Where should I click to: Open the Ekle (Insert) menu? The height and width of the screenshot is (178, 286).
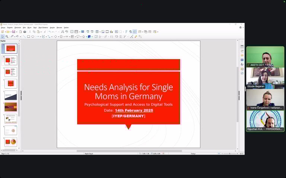(x=24, y=27)
